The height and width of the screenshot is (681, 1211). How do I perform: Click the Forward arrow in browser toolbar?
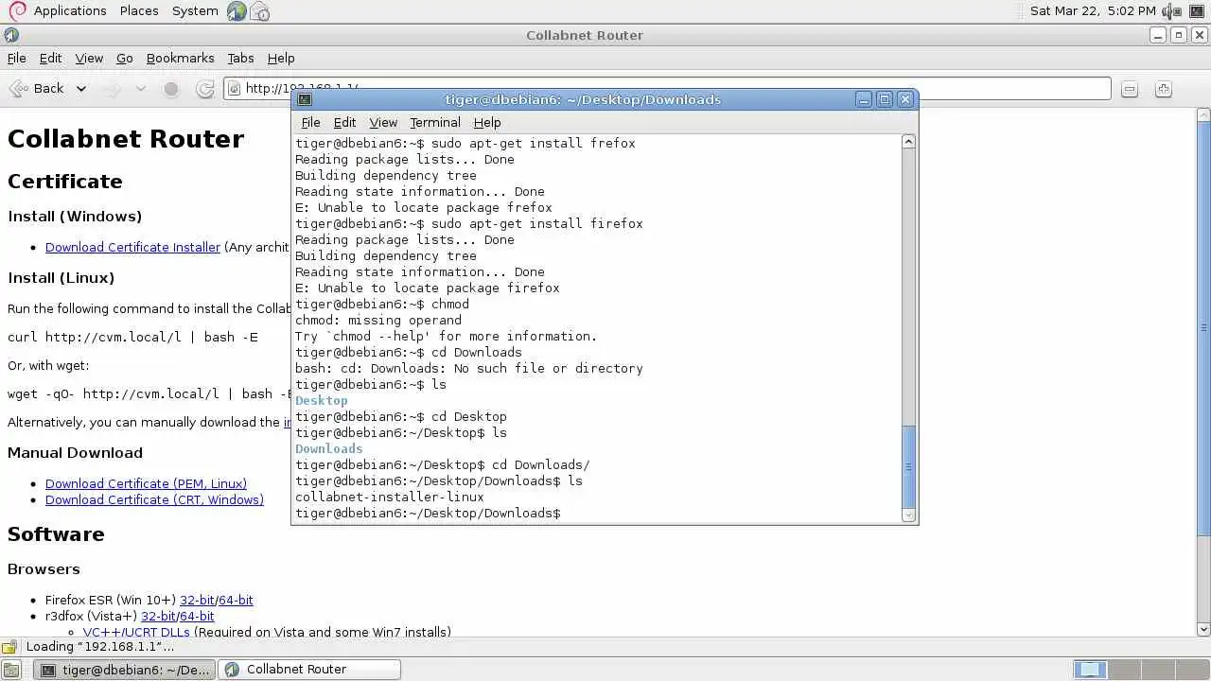point(113,89)
